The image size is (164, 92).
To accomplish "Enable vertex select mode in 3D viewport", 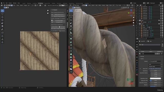I will pos(83,5).
